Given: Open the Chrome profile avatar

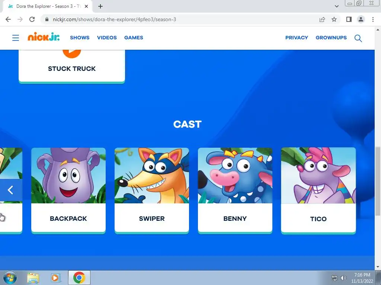Looking at the screenshot, I should [361, 19].
